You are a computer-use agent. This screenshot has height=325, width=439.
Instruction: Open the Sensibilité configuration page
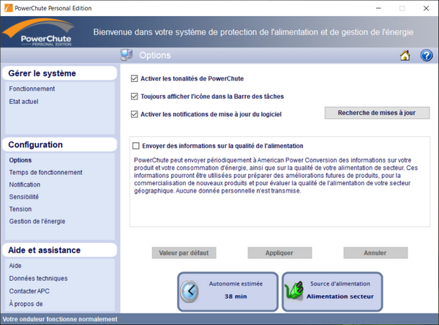(24, 197)
